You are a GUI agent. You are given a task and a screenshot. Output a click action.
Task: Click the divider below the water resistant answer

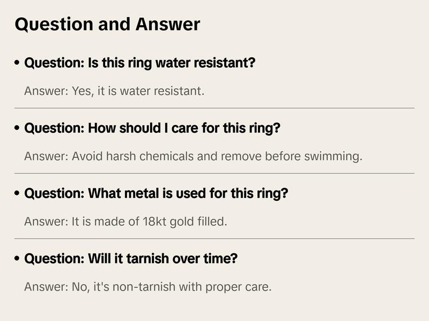click(214, 108)
